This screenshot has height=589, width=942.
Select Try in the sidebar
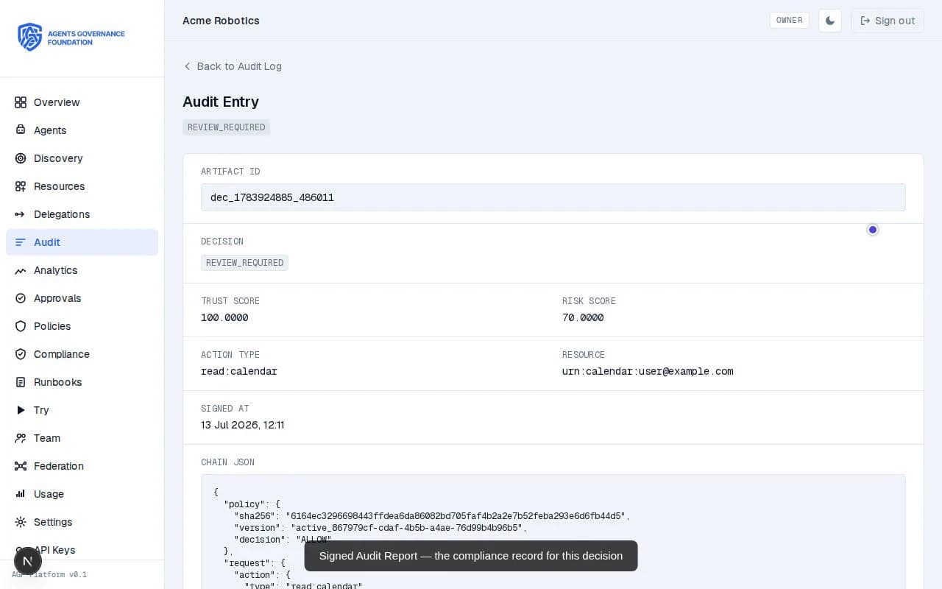(82, 410)
